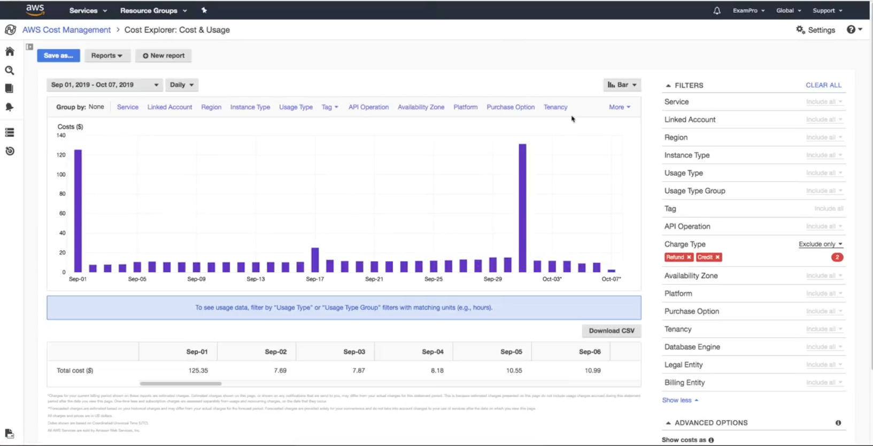The width and height of the screenshot is (873, 446).
Task: Open Database Engine filter dropdown
Action: click(x=824, y=347)
